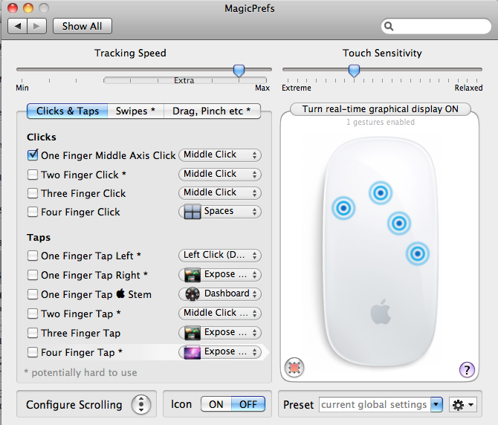
Task: Open the Three Finger Click action dropdown
Action: coord(220,192)
